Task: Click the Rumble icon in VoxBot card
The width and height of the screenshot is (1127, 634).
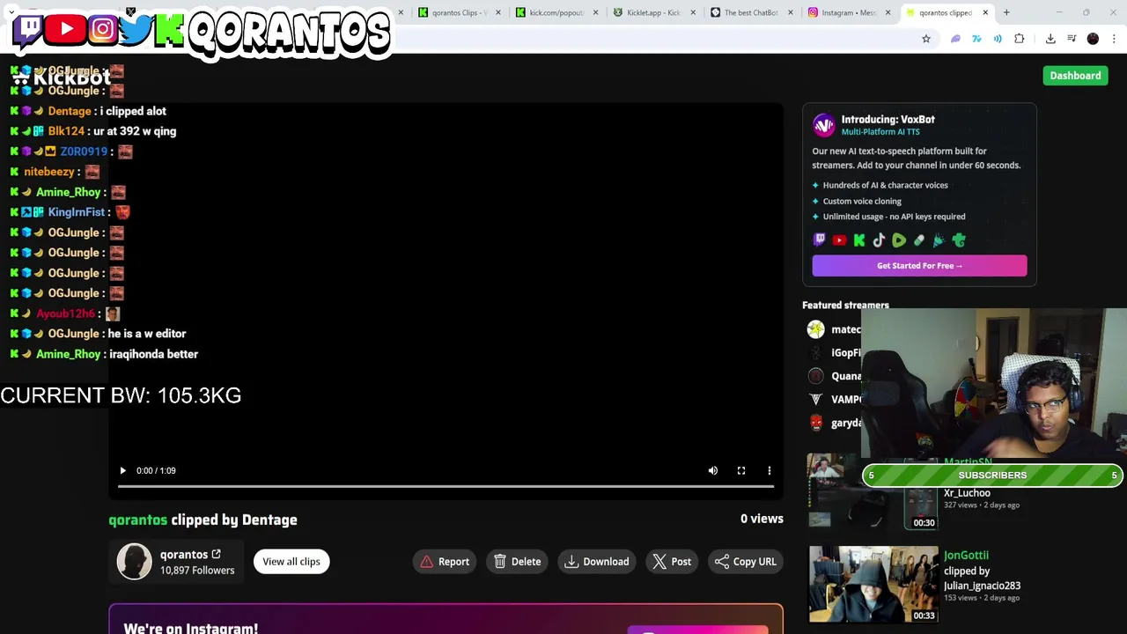Action: click(899, 240)
